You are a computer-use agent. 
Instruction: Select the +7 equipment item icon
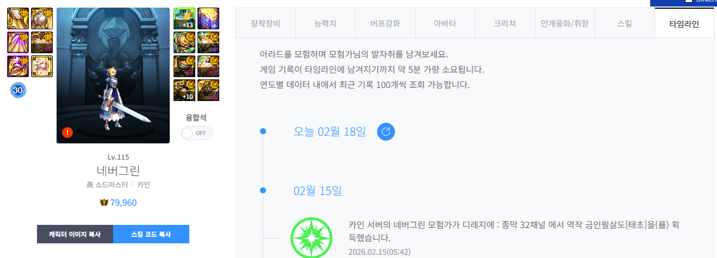pos(208,66)
